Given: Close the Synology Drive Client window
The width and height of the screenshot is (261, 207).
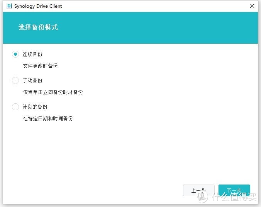Looking at the screenshot, I should pyautogui.click(x=252, y=6).
